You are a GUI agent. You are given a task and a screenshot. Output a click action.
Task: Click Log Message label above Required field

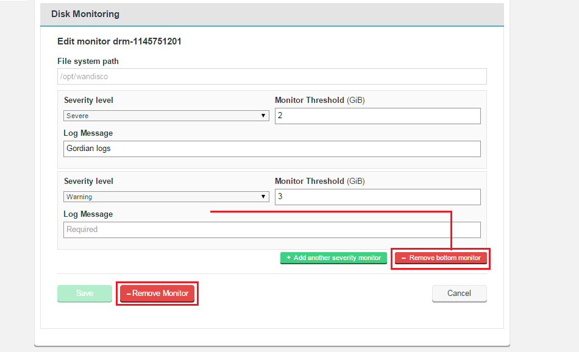click(x=88, y=214)
